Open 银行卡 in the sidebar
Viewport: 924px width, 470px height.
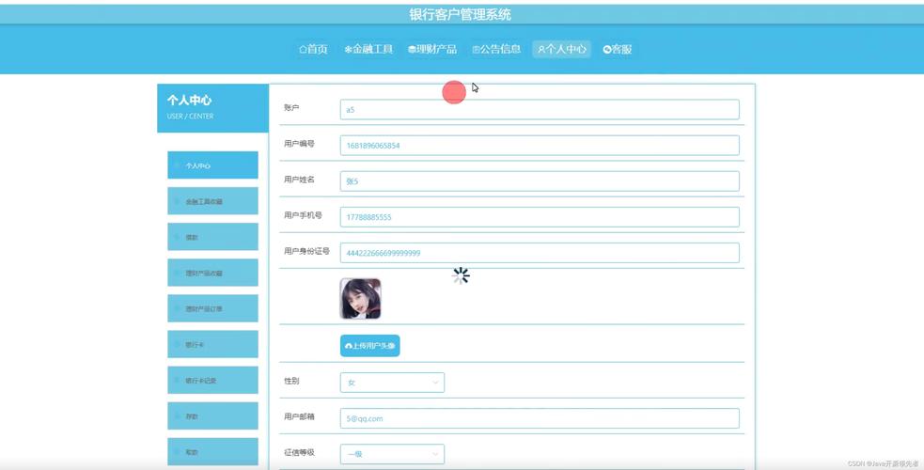pyautogui.click(x=212, y=344)
